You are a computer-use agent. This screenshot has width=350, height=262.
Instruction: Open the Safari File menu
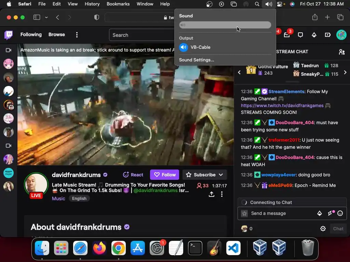(x=42, y=4)
